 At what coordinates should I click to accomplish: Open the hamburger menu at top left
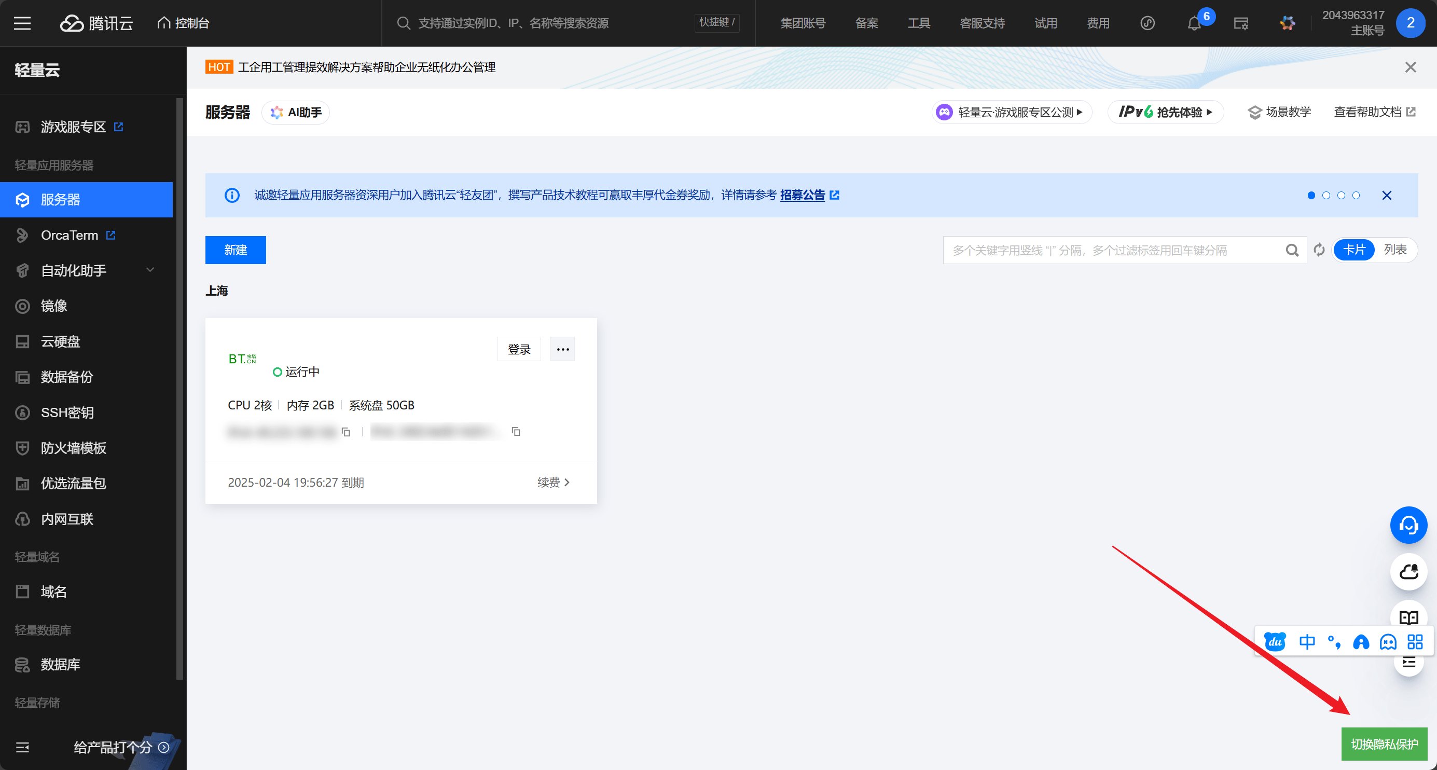click(x=22, y=23)
